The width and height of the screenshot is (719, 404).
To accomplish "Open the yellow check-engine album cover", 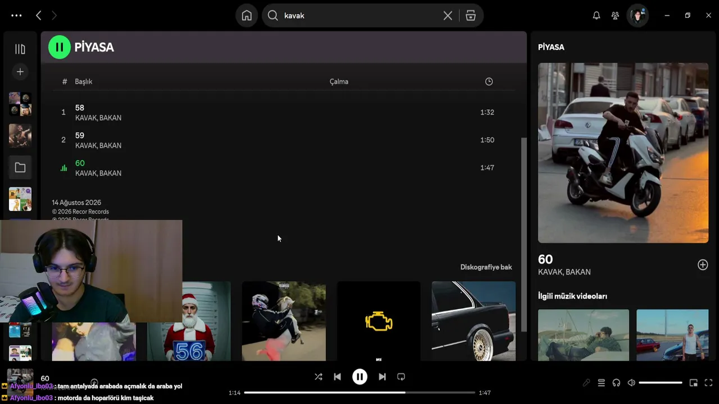I will [379, 321].
